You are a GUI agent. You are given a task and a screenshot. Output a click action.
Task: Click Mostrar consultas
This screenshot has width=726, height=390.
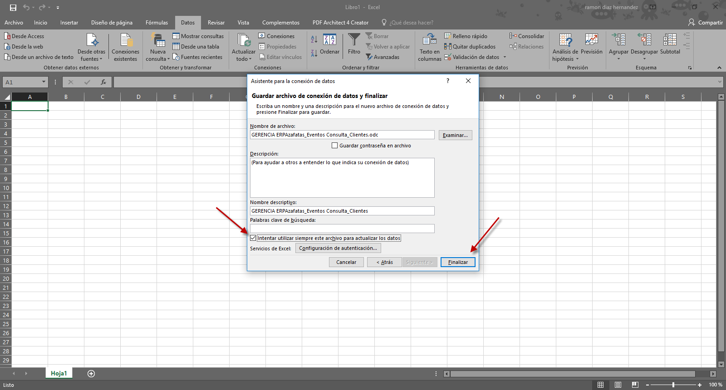[198, 36]
